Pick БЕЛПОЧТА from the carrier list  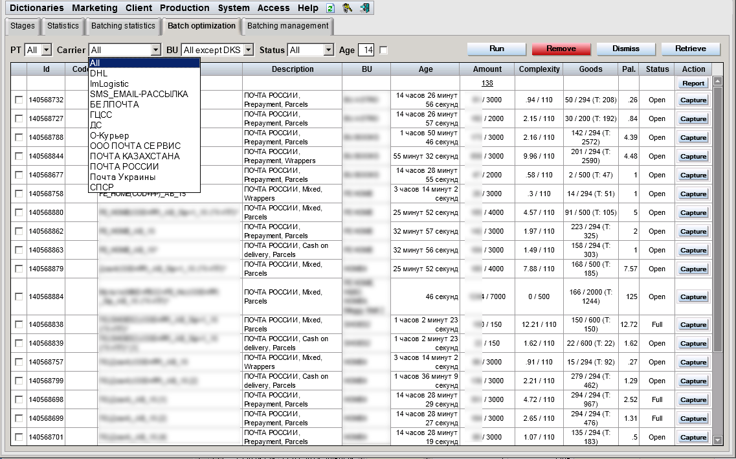[x=144, y=104]
